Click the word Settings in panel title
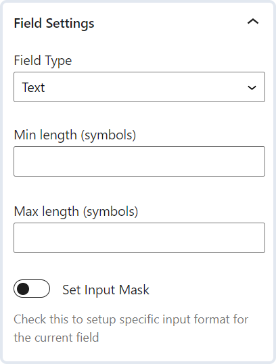The height and width of the screenshot is (364, 276). [x=70, y=24]
